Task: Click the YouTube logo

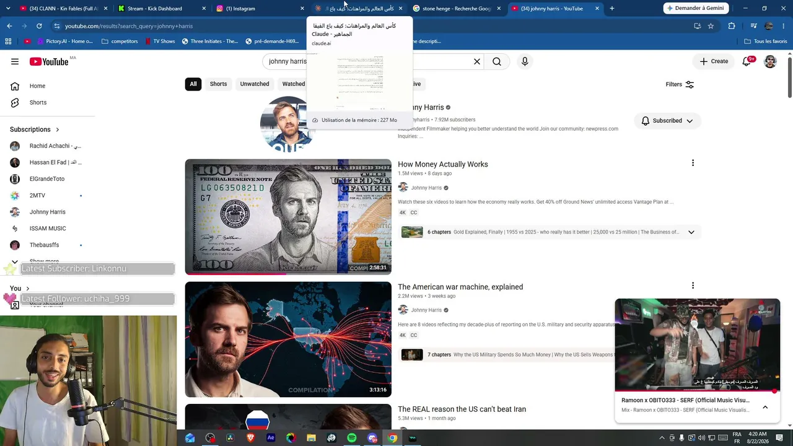Action: (x=49, y=61)
